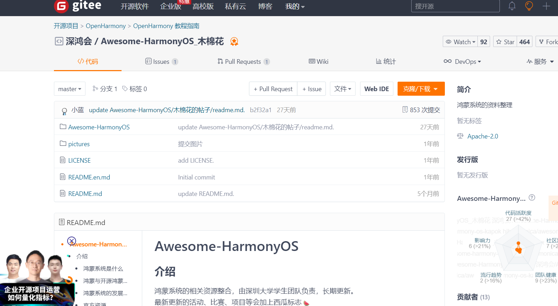Click the recommended project badge icon
This screenshot has height=306, width=558.
tap(234, 41)
